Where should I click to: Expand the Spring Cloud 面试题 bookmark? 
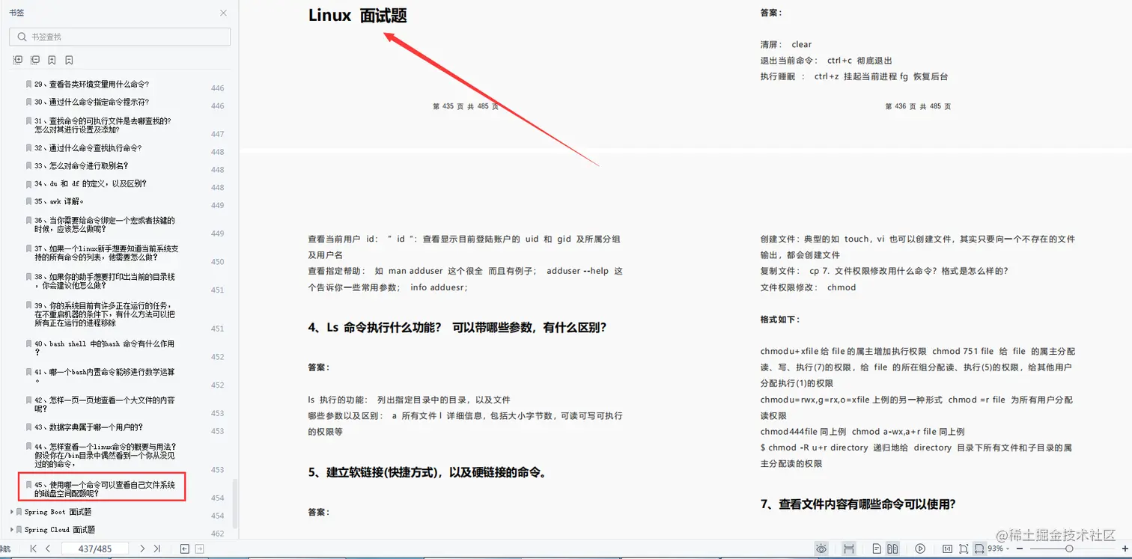click(12, 531)
